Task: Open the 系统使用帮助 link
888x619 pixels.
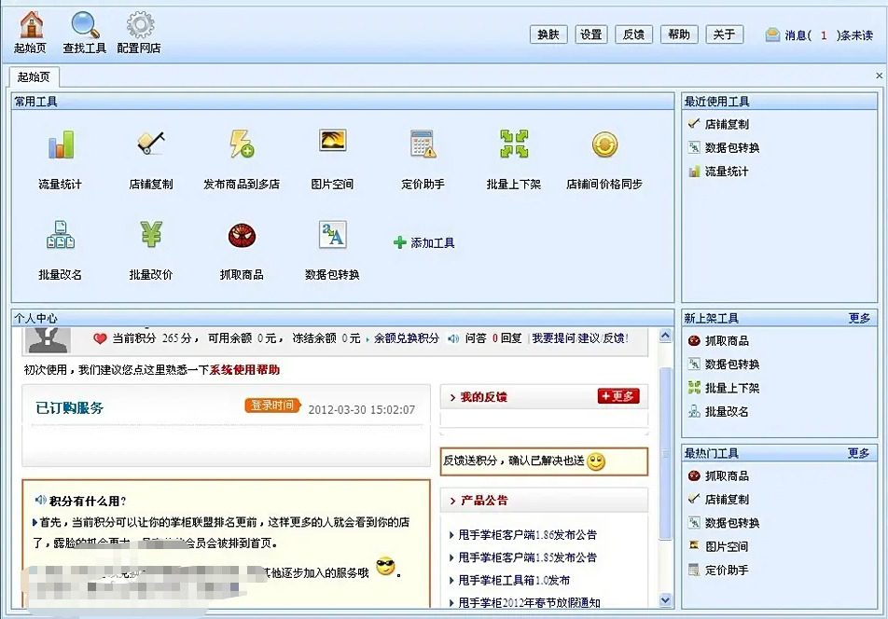Action: (244, 369)
